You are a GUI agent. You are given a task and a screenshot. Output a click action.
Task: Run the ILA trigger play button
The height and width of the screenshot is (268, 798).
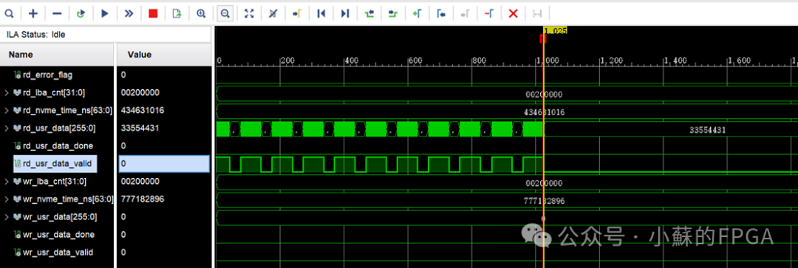point(105,14)
